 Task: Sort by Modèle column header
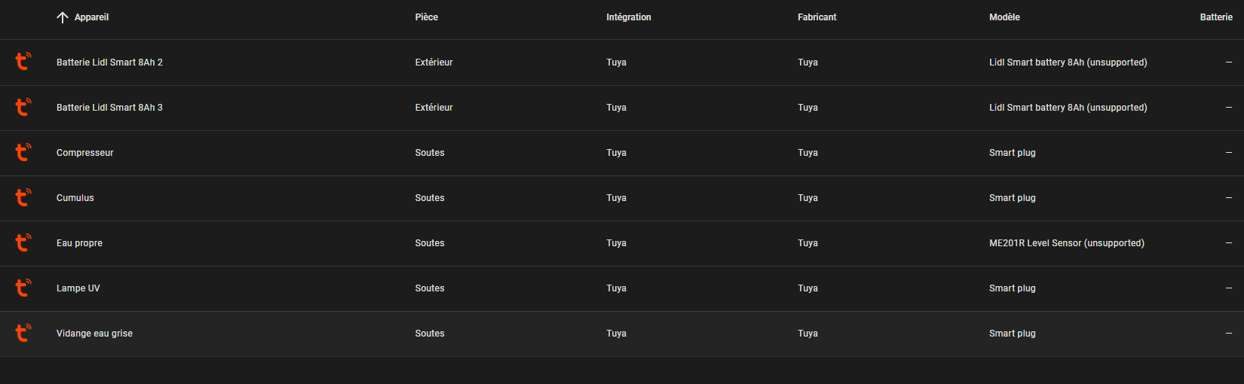click(x=1004, y=17)
